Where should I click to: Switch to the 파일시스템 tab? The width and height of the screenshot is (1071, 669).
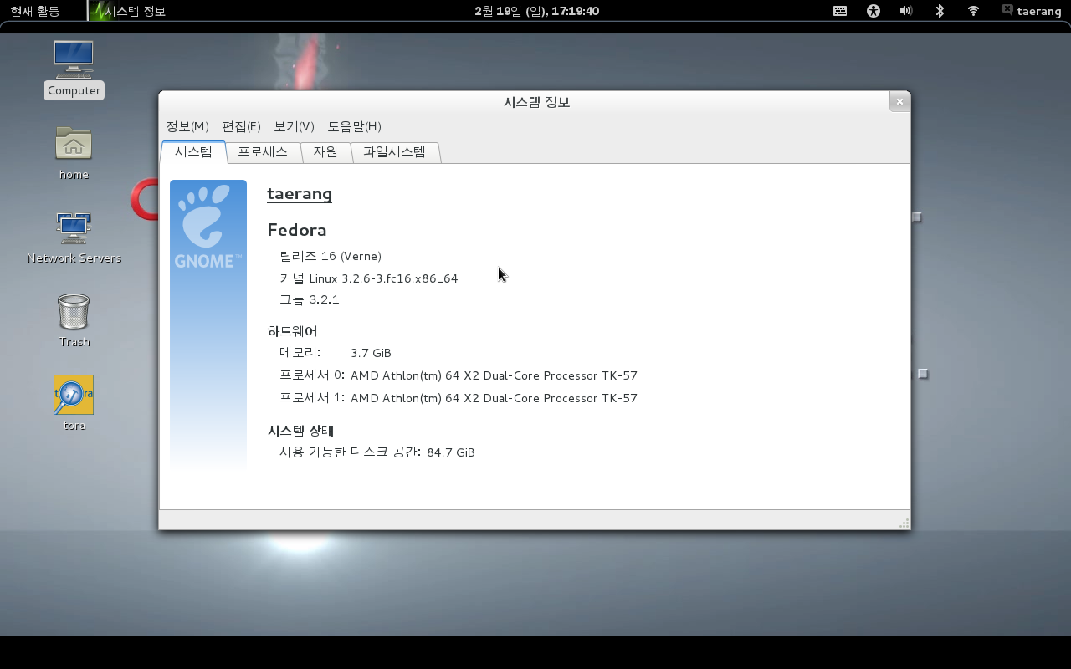(394, 152)
